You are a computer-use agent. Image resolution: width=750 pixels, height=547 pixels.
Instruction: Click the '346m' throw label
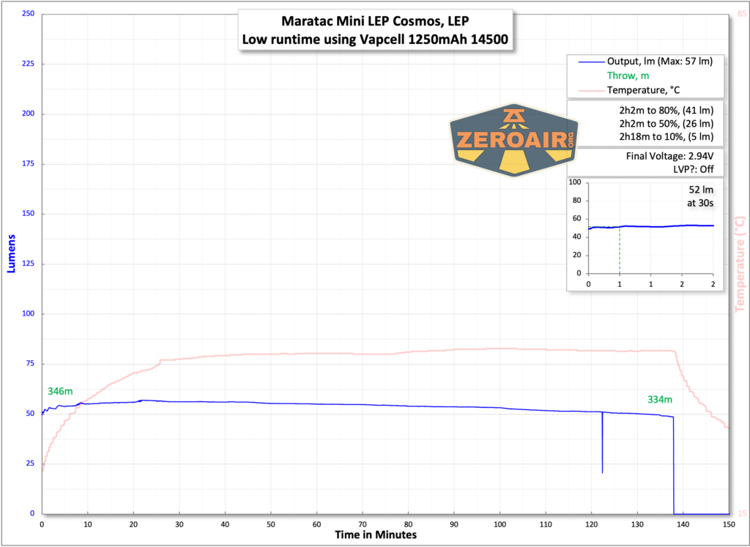point(59,392)
